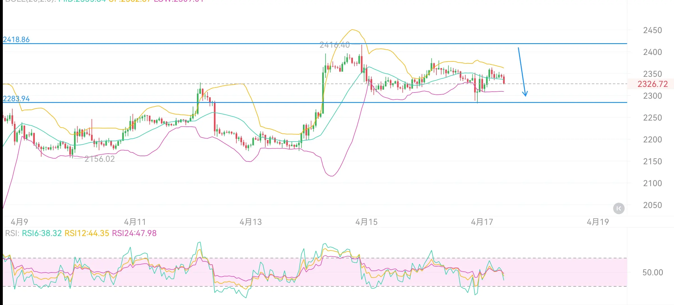The image size is (674, 305).
Task: Click the 4月9 date label on axis
Action: [19, 222]
